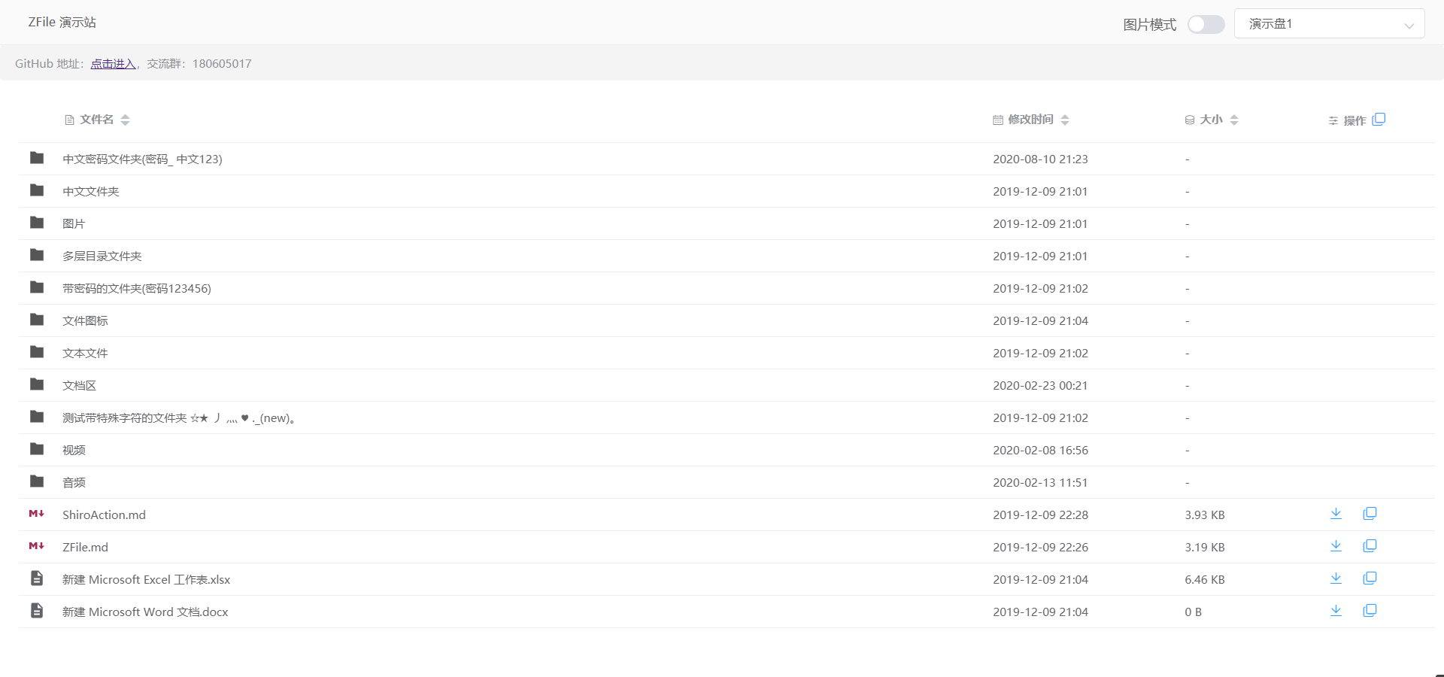
Task: Open the 视频 folder
Action: pyautogui.click(x=74, y=451)
